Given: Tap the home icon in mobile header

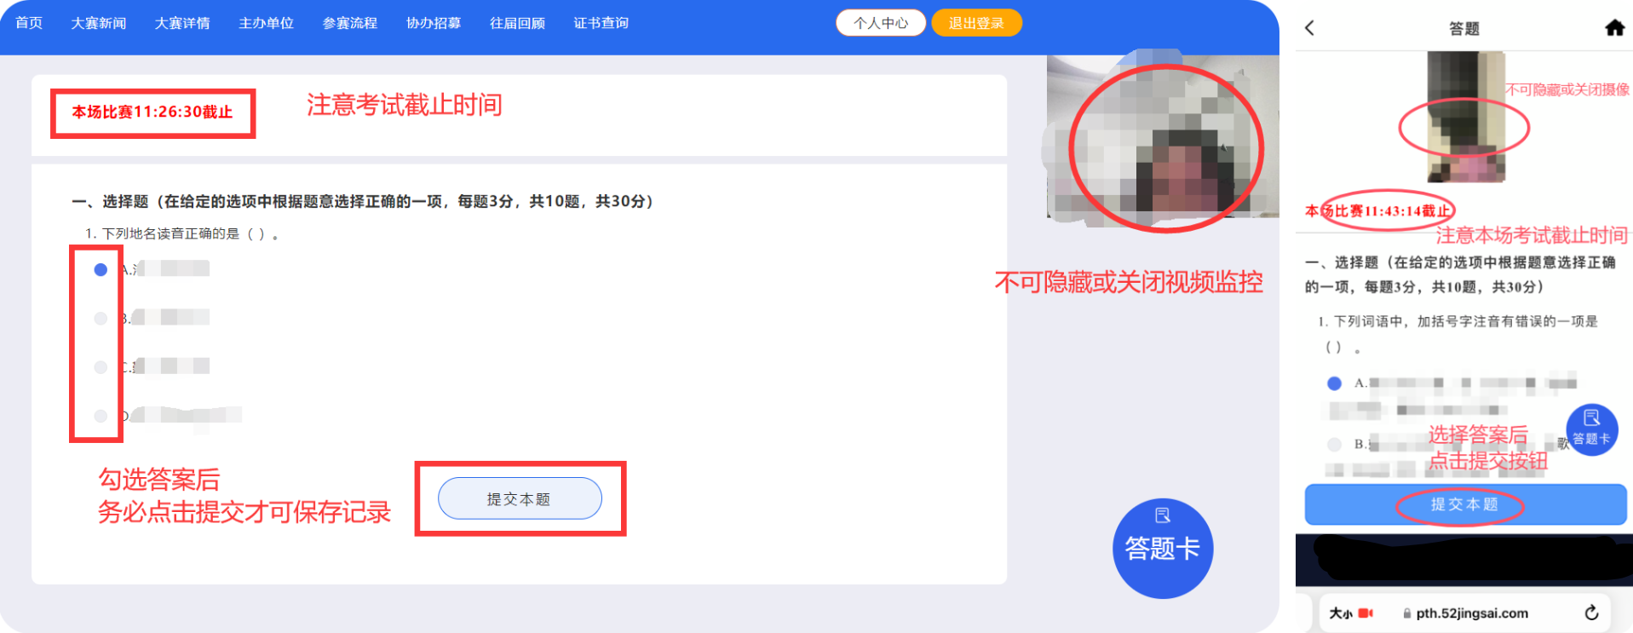Looking at the screenshot, I should (1614, 28).
